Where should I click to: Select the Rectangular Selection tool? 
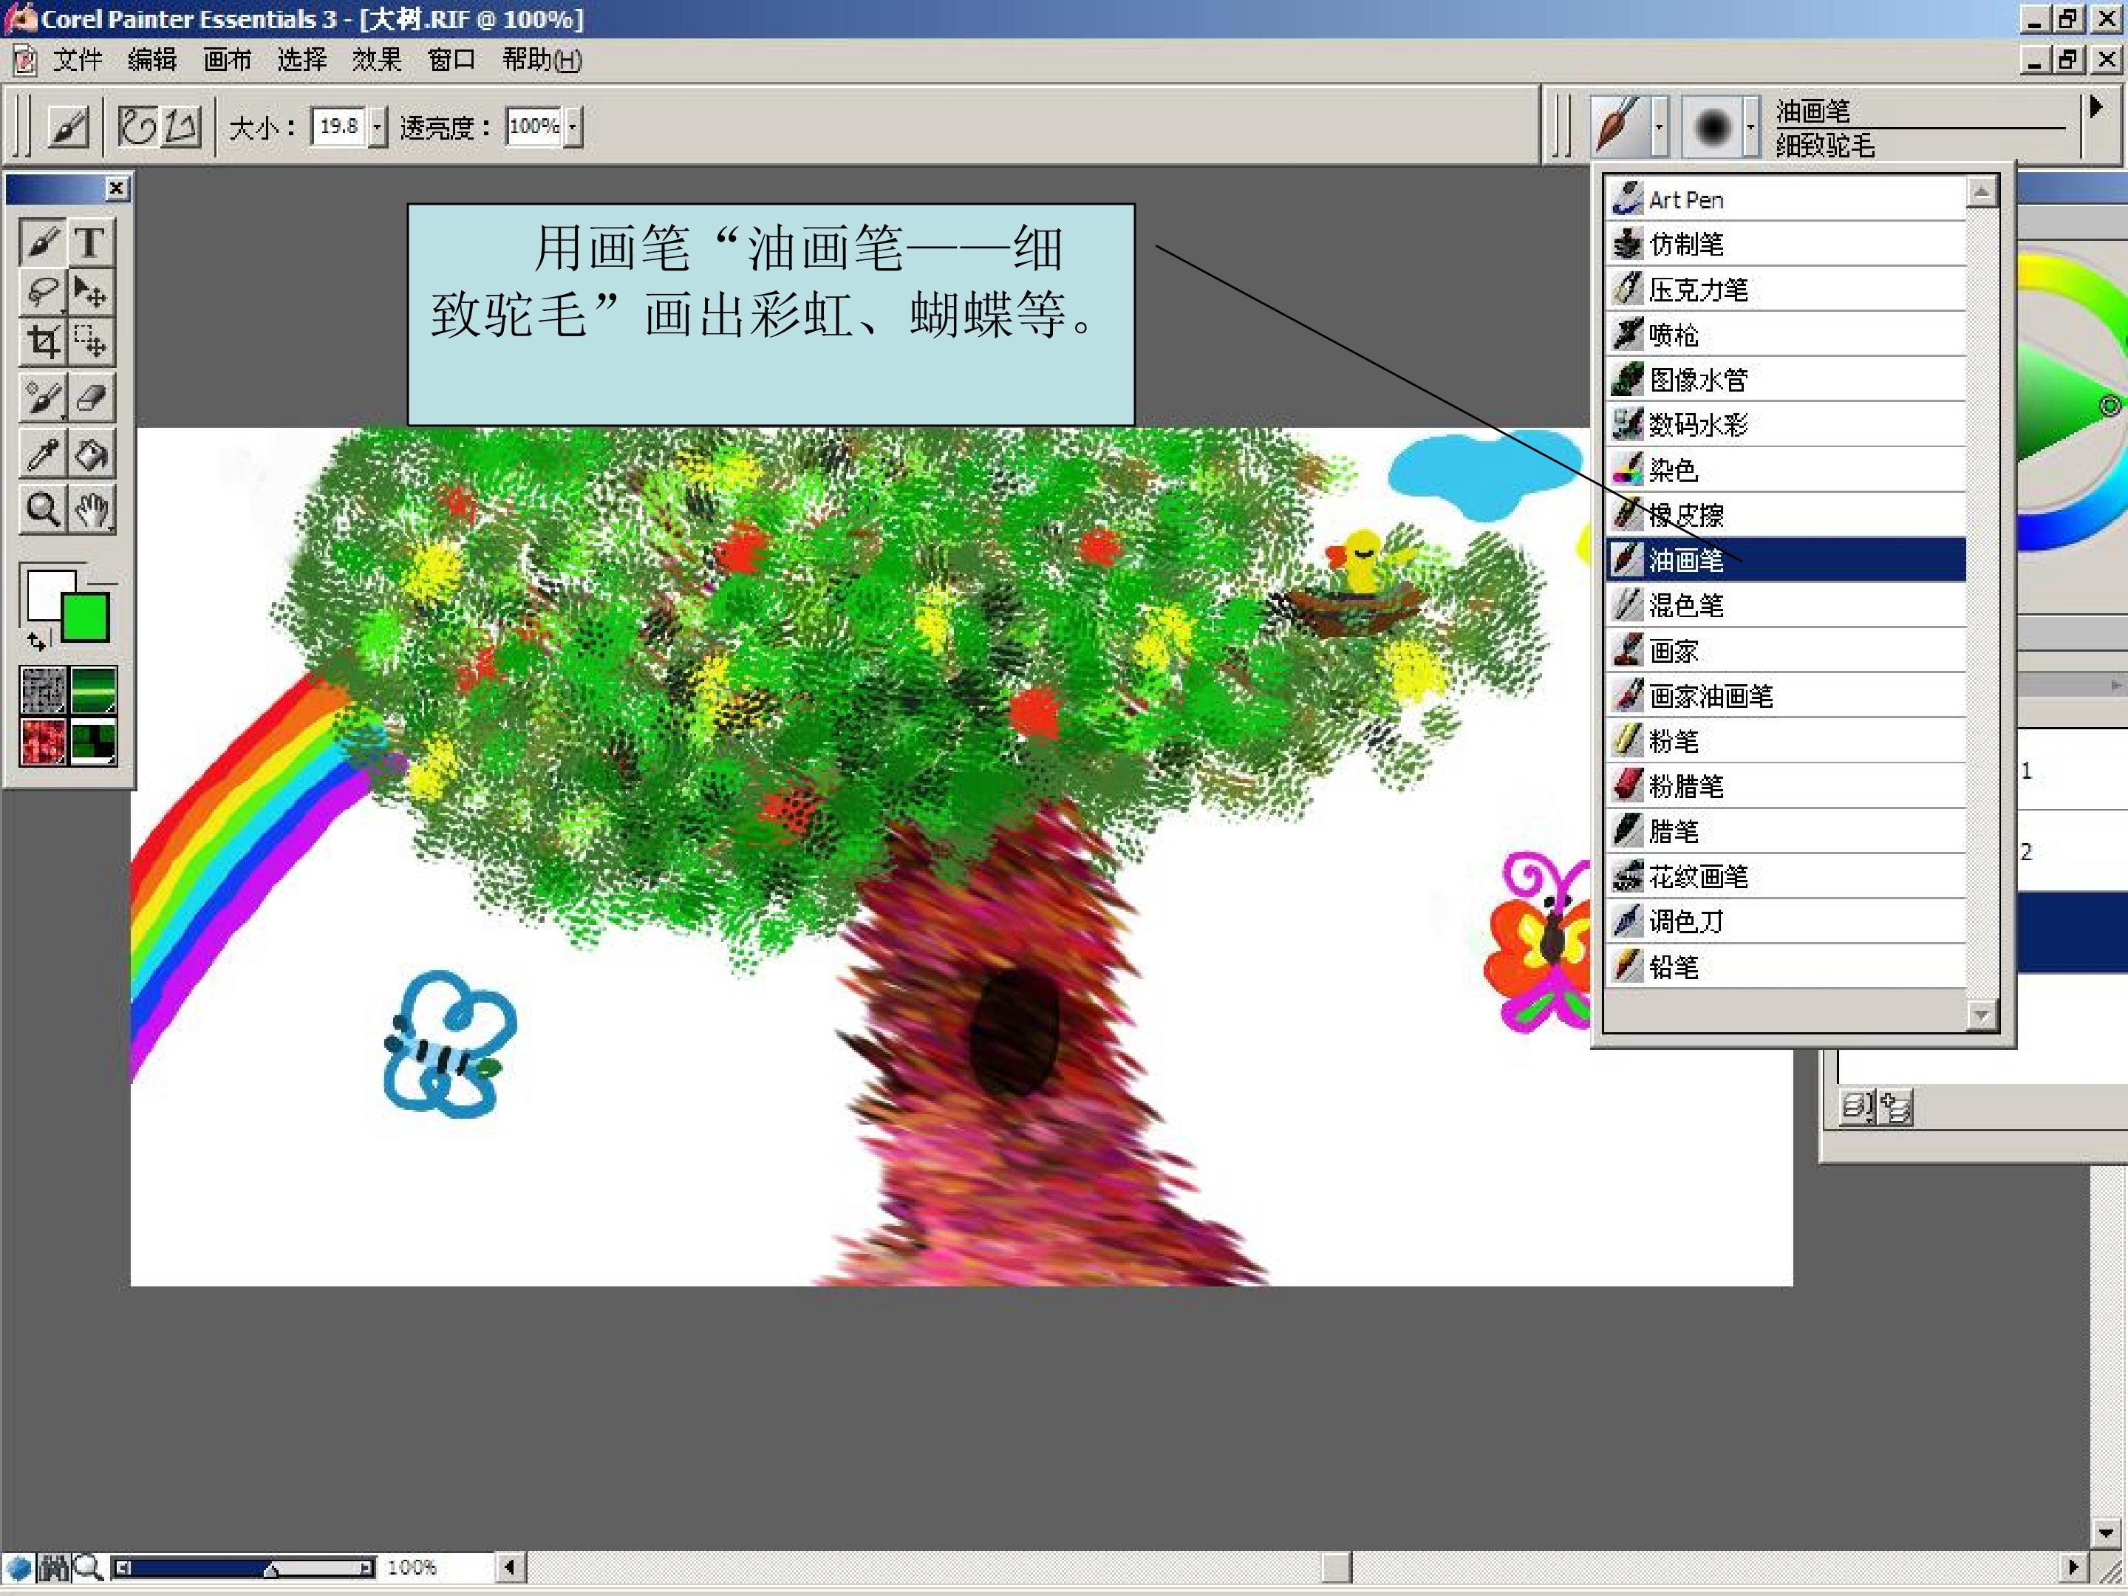tap(92, 341)
